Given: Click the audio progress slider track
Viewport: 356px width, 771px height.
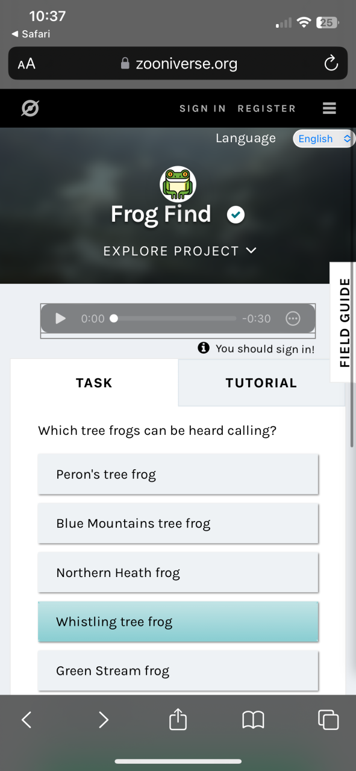Looking at the screenshot, I should (175, 319).
